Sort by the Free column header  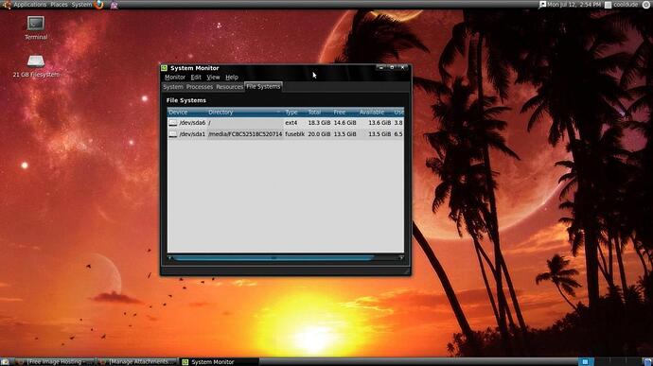pos(344,113)
